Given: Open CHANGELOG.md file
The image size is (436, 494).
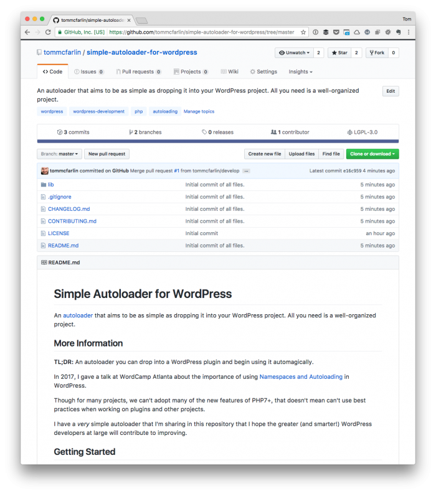Looking at the screenshot, I should coord(69,209).
